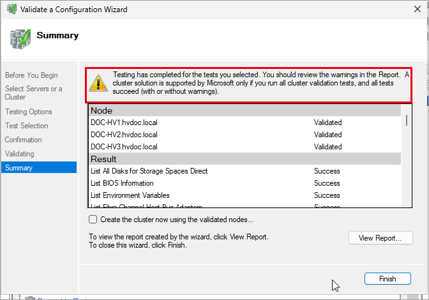Click List Environment Variables result row
The height and width of the screenshot is (300, 429).
coord(245,195)
